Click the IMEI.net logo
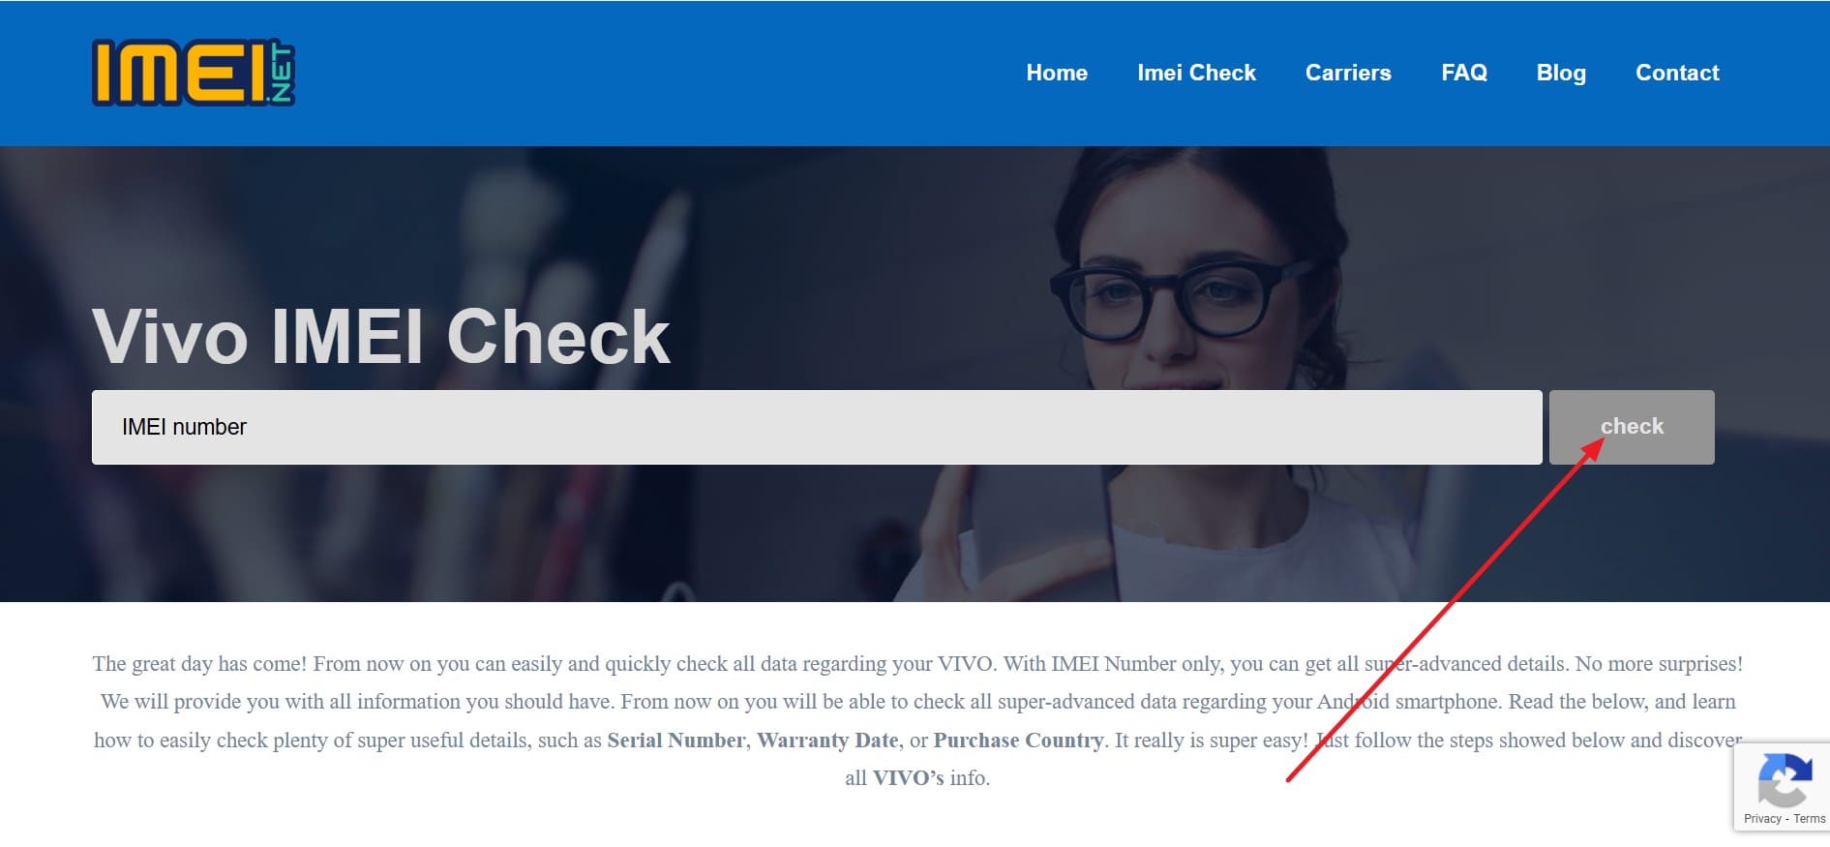This screenshot has height=847, width=1830. point(194,73)
